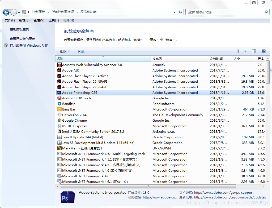The image size is (272, 208).
Task: Open the 组织 dropdown menu
Action: pyautogui.click(x=65, y=51)
